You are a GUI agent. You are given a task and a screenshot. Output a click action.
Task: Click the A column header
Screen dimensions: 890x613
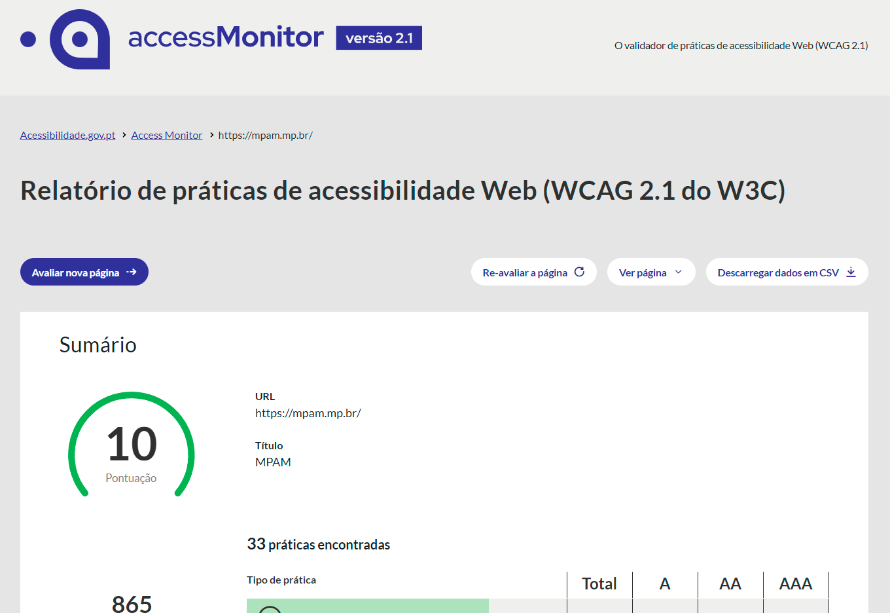coord(665,584)
